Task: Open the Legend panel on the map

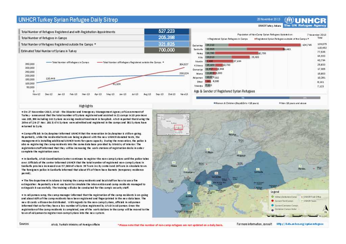Action: coord(275,192)
